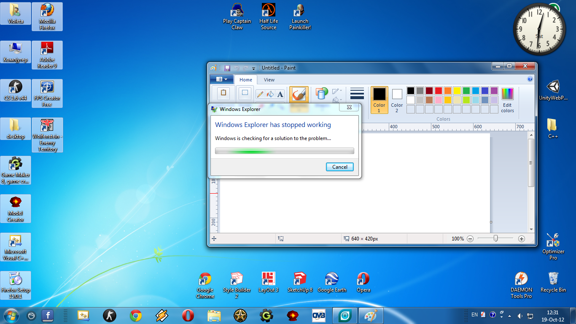Image resolution: width=576 pixels, height=324 pixels.
Task: Switch to the View ribbon tab
Action: [x=269, y=80]
